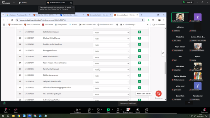Open the More options in Zoom toolbar

(x=147, y=110)
